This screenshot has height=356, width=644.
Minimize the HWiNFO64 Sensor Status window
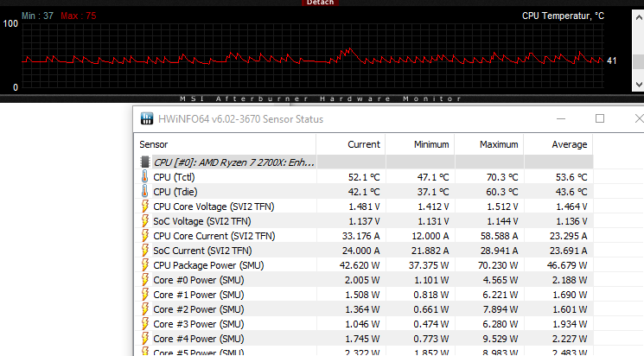click(x=561, y=118)
